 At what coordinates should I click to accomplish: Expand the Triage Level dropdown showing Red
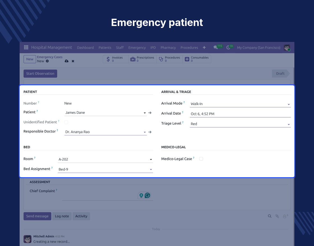288,124
